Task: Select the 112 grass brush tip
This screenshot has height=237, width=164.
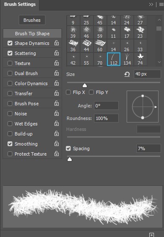Action: (x=114, y=59)
